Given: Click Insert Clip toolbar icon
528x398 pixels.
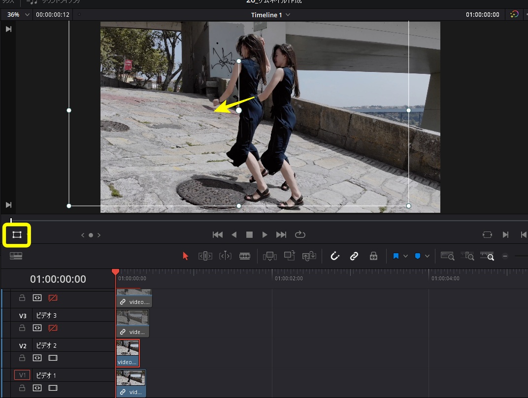Looking at the screenshot, I should pos(270,256).
